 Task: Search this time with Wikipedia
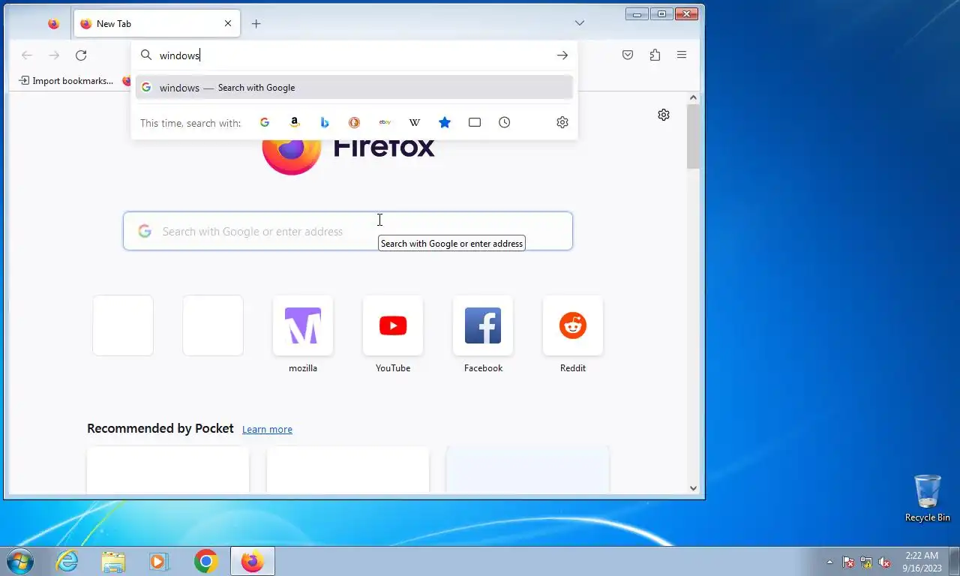point(415,122)
